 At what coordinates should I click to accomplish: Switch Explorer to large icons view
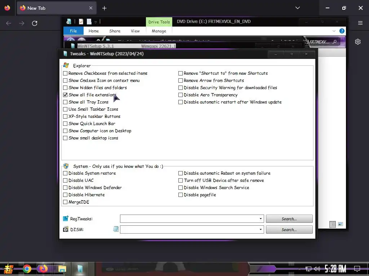point(341,224)
